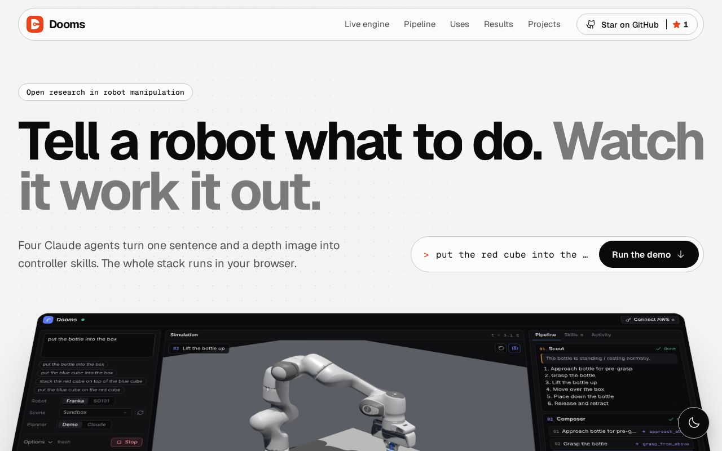Viewport: 722px width, 451px height.
Task: Click the orange Dooms logo icon
Action: click(35, 24)
